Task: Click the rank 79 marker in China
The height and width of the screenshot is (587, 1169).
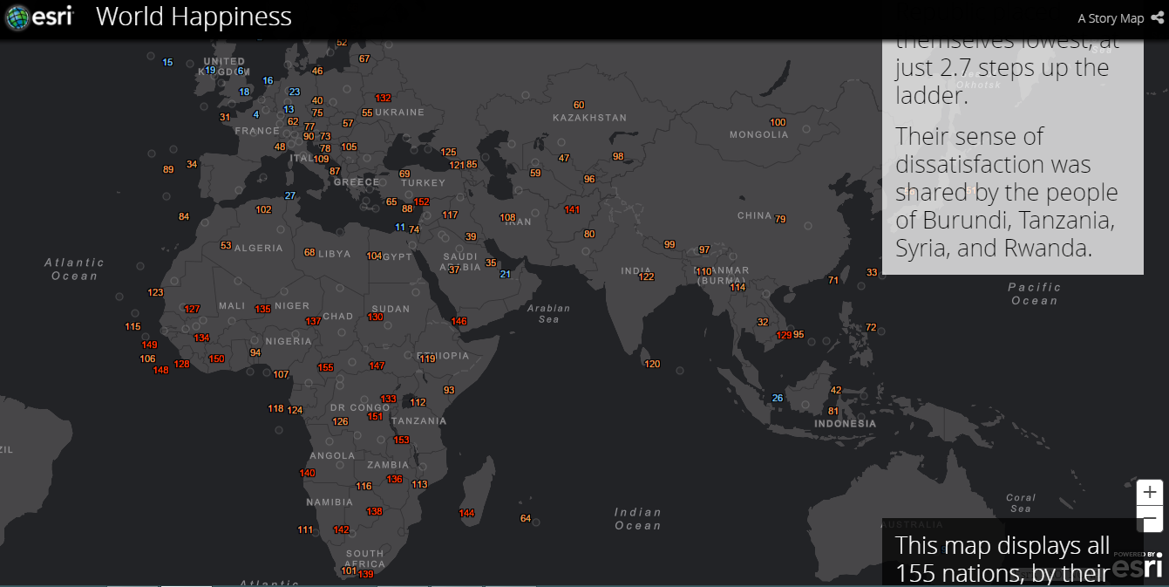Action: 780,219
